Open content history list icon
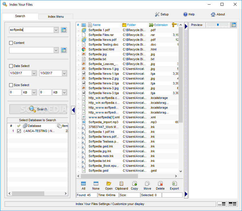The width and height of the screenshot is (242, 211). point(64,50)
